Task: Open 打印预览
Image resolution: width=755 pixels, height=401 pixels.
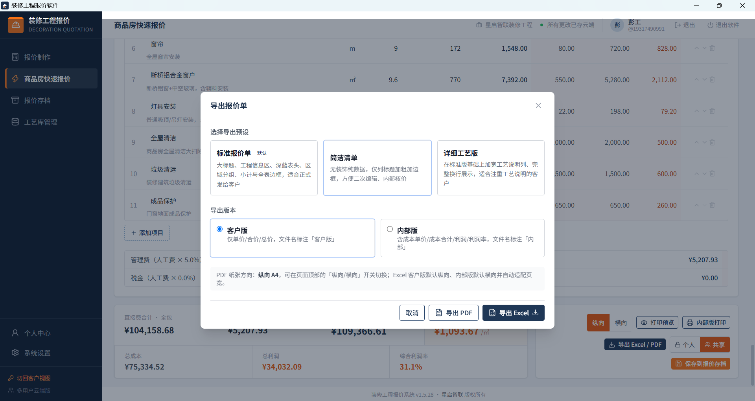Action: [657, 322]
